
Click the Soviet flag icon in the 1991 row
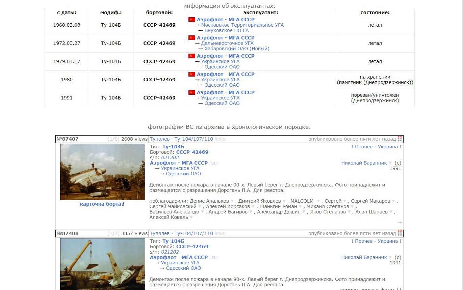click(191, 92)
